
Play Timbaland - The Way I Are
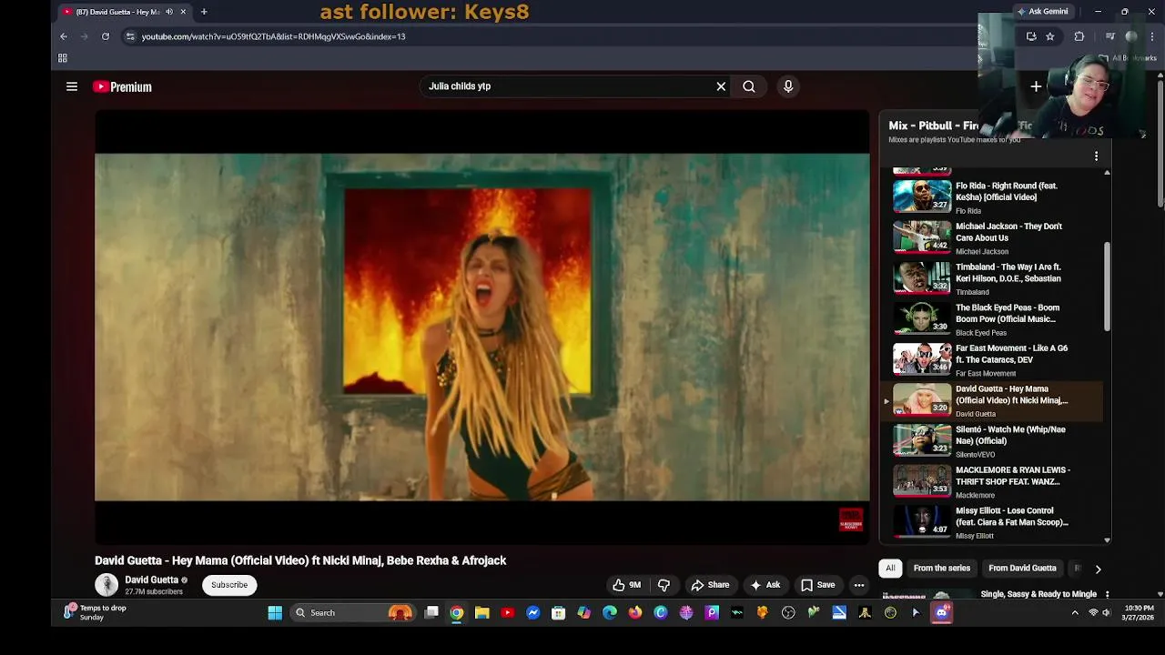992,278
